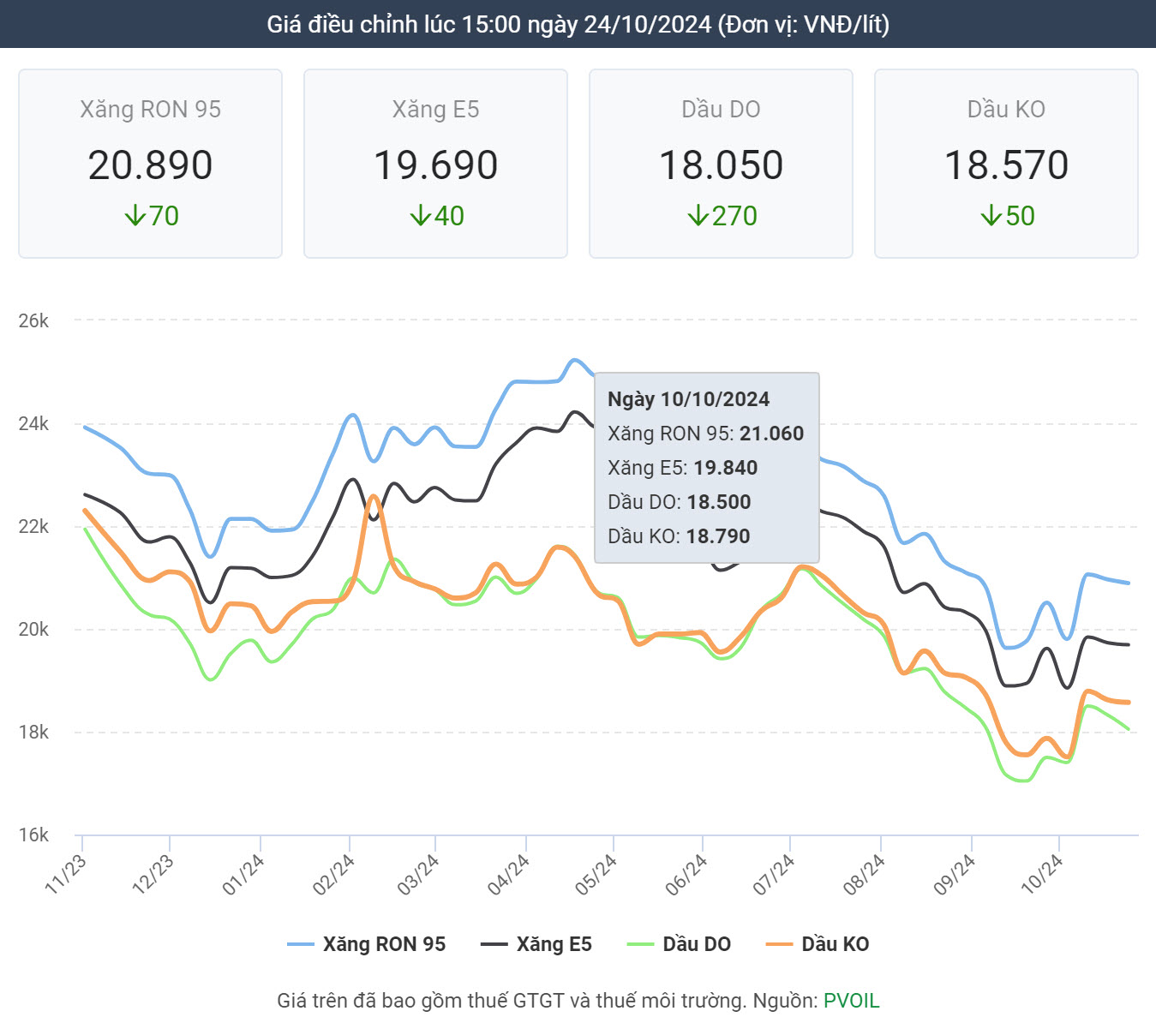Click the orange Dầu KO legend line swatch
Screen dimensions: 1156x1035
click(779, 944)
